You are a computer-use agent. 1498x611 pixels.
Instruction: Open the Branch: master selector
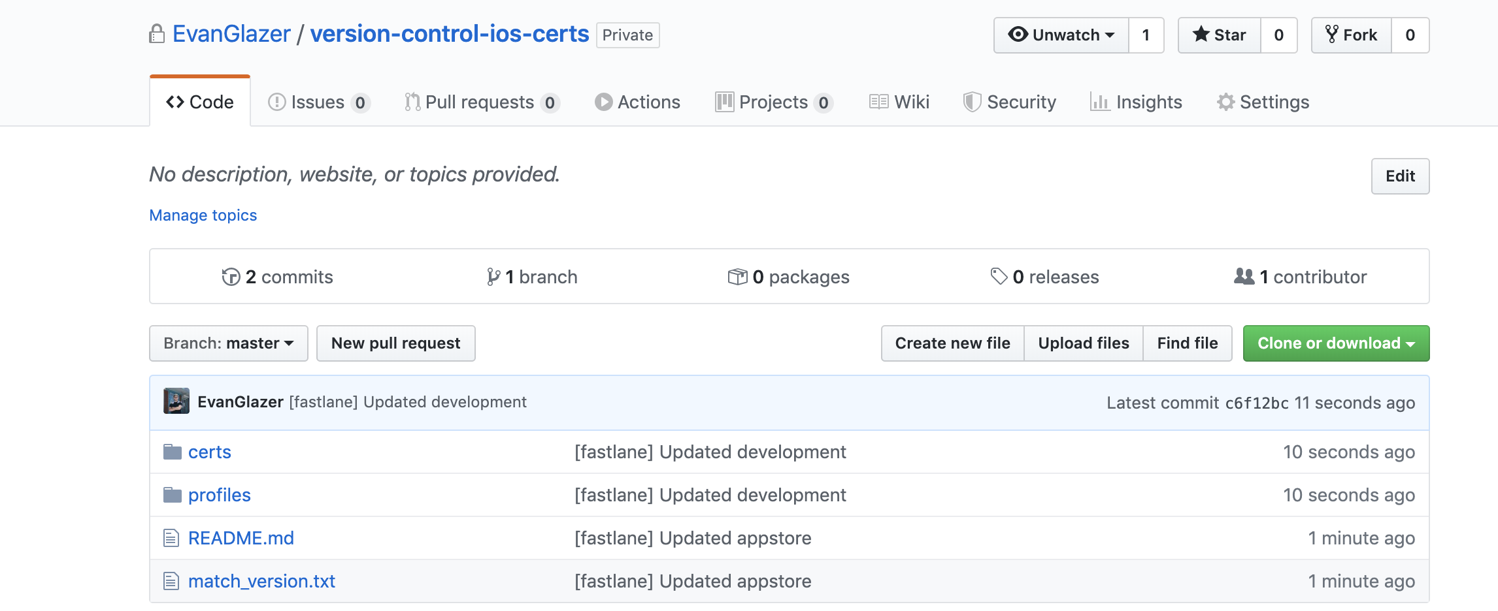coord(229,343)
